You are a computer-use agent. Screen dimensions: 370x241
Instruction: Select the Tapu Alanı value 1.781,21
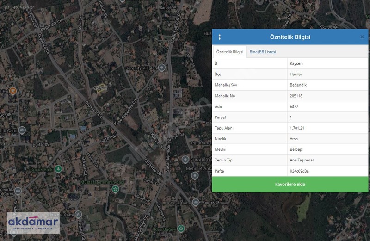297,128
